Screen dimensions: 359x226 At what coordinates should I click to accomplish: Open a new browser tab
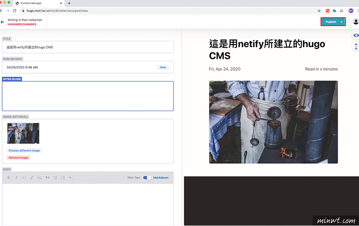(69, 3)
